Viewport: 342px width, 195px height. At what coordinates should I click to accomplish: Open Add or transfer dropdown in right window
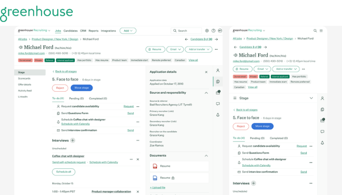(x=286, y=69)
